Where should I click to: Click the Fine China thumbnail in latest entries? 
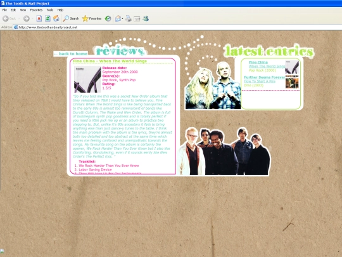click(x=292, y=67)
